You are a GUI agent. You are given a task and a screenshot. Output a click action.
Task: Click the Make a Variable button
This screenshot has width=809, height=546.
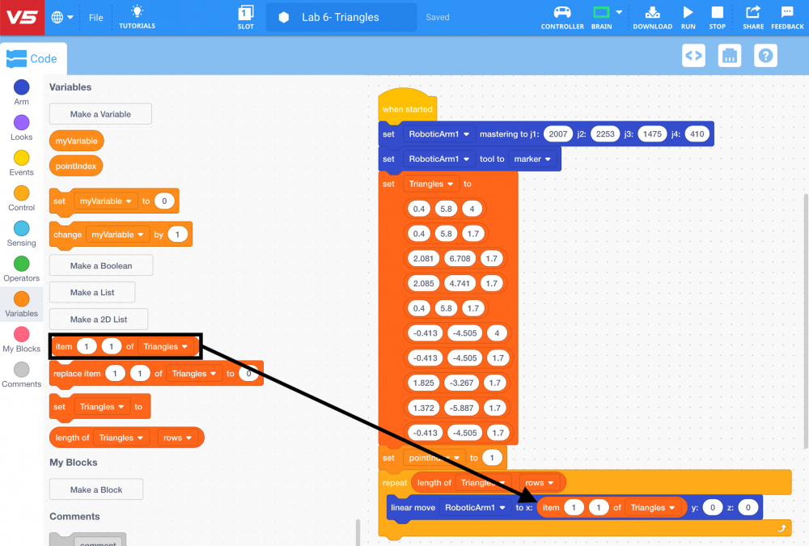point(100,113)
